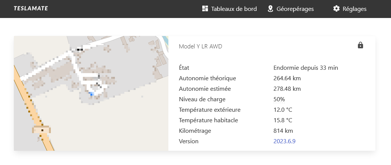Screen dimensions: 391x165
Task: Click the Version label
Action: coord(189,141)
